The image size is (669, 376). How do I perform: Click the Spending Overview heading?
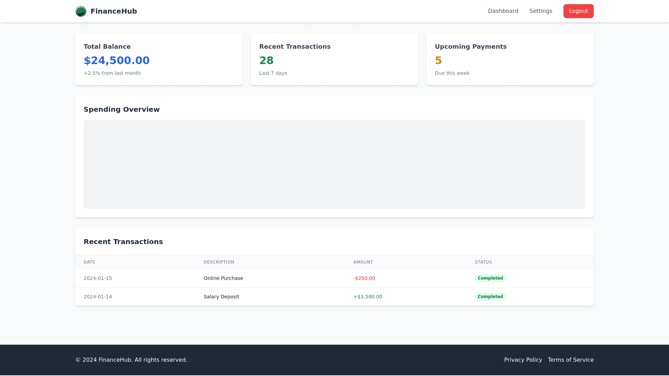[x=122, y=109]
